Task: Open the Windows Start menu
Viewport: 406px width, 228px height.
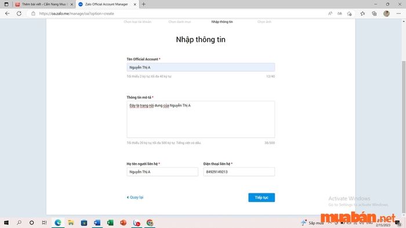Action: point(6,223)
